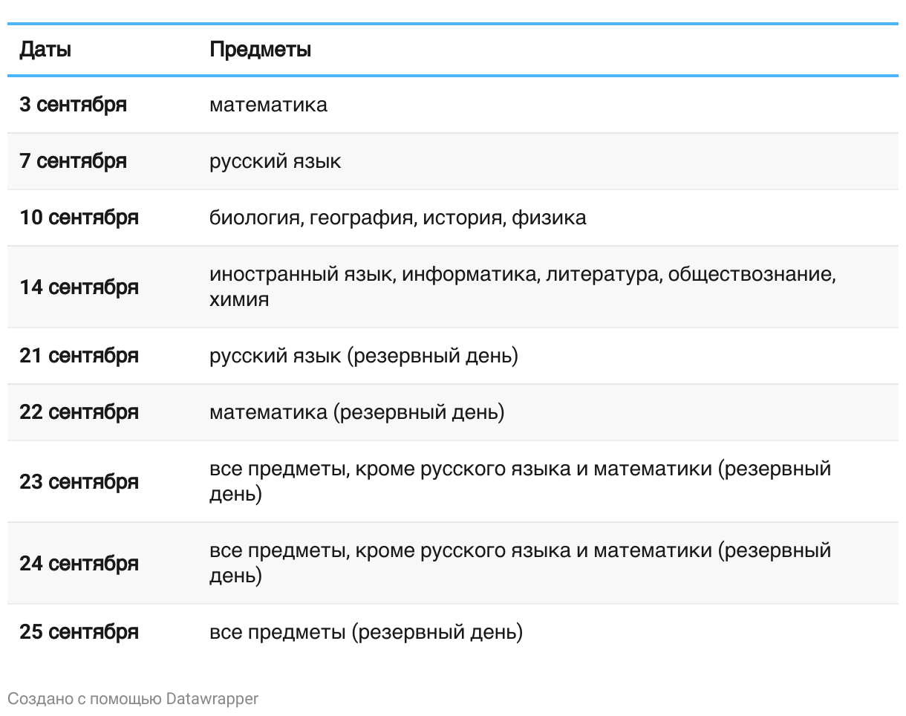
Task: Select the '10 сентября' date cell
Action: pyautogui.click(x=79, y=218)
